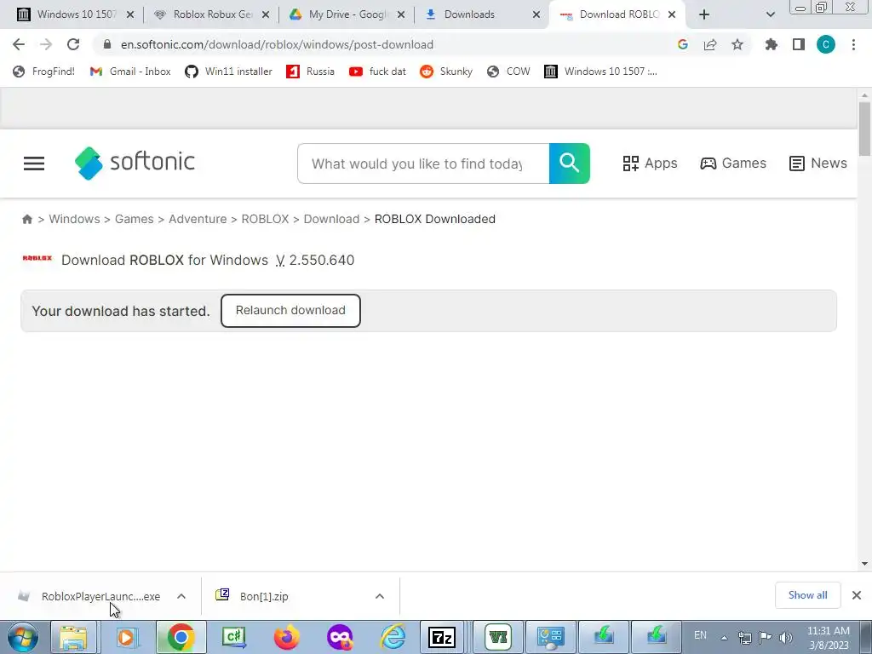Open the Games breadcrumb link

134,219
